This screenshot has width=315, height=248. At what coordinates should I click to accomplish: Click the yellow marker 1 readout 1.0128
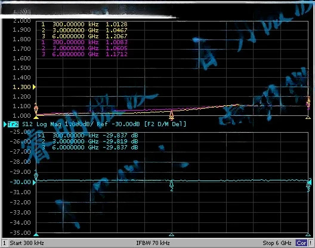click(x=116, y=25)
